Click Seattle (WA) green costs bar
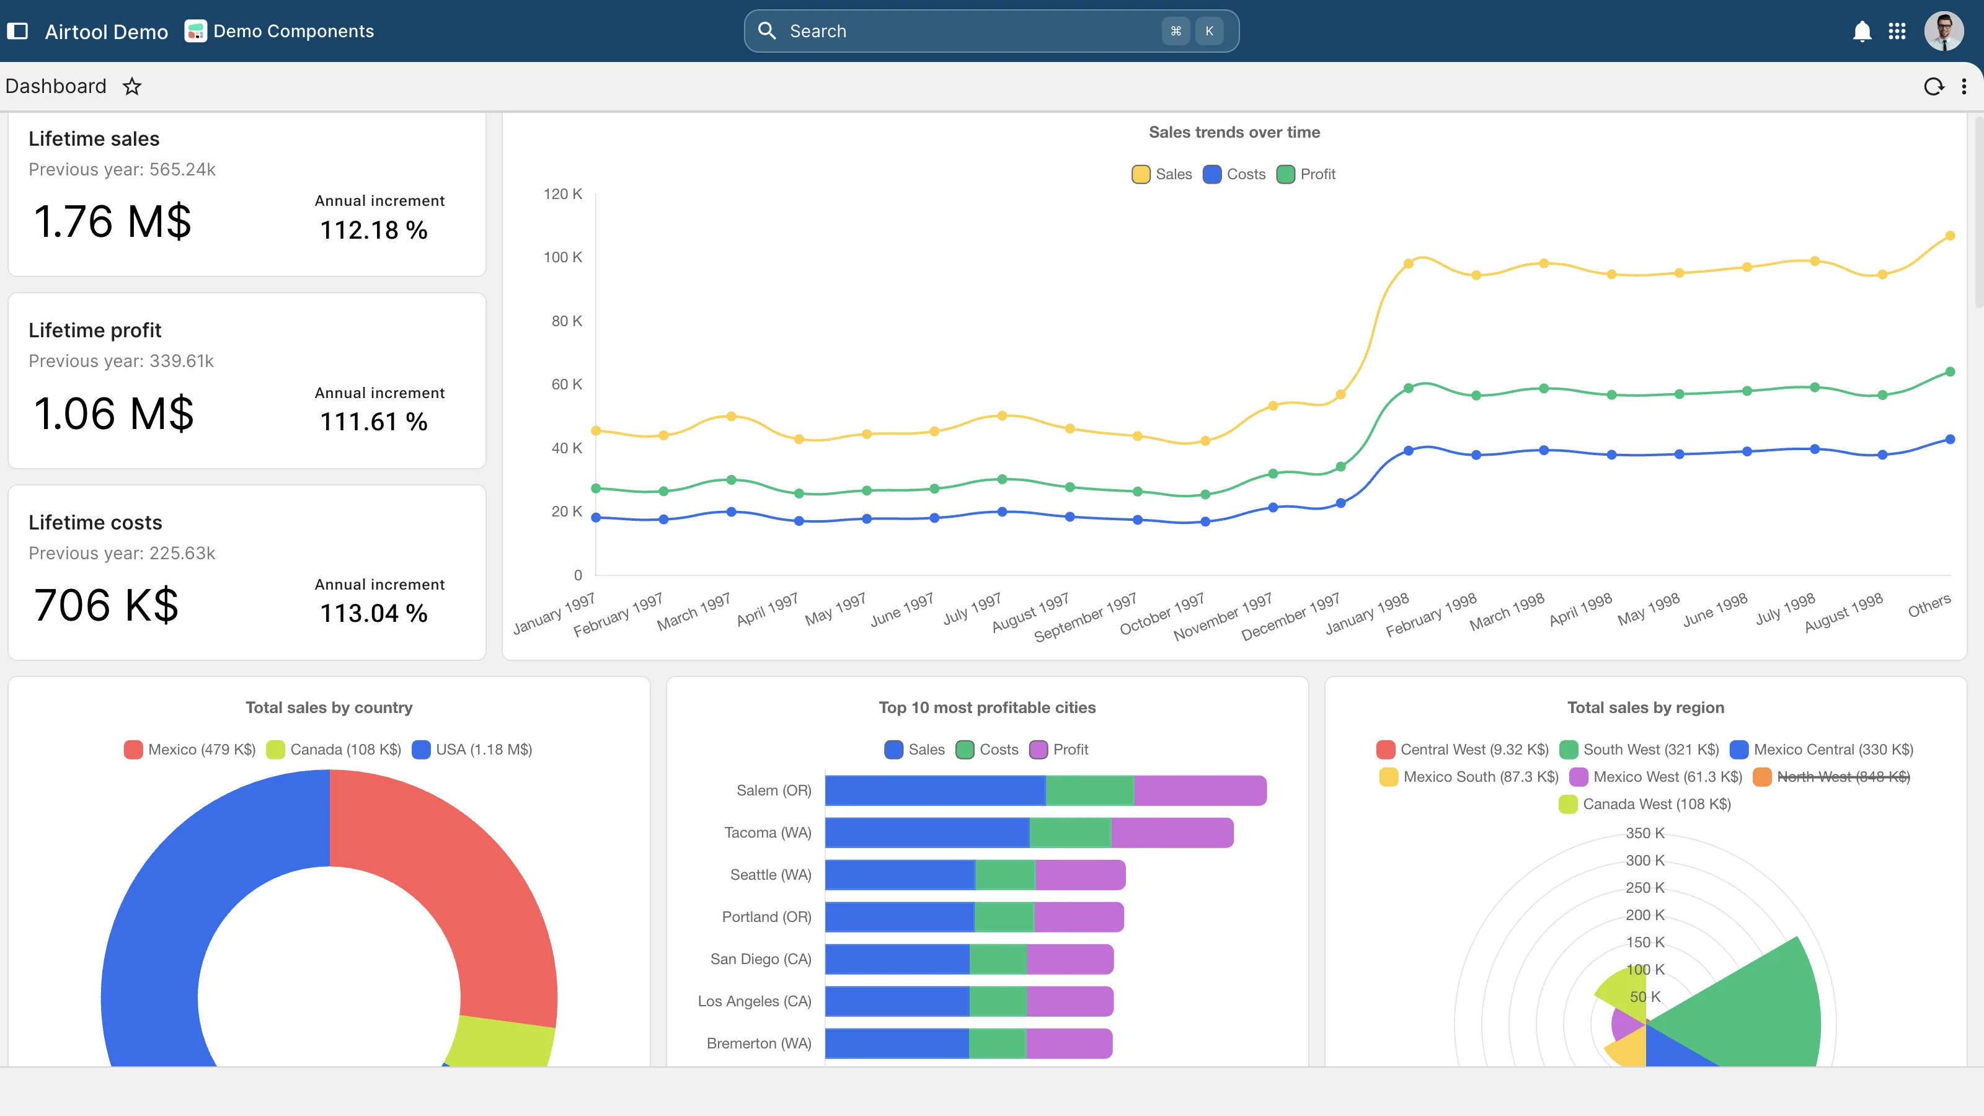Viewport: 1984px width, 1116px height. (x=1005, y=875)
